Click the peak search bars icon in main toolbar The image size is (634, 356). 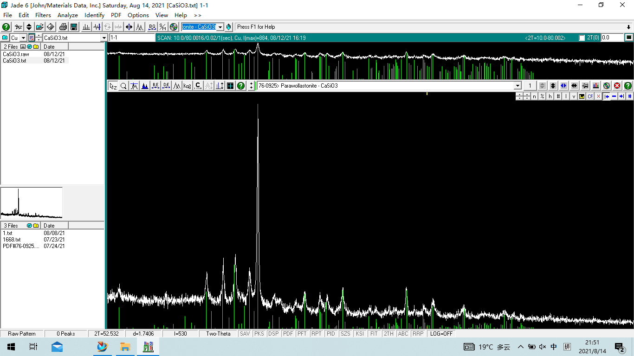pos(86,27)
